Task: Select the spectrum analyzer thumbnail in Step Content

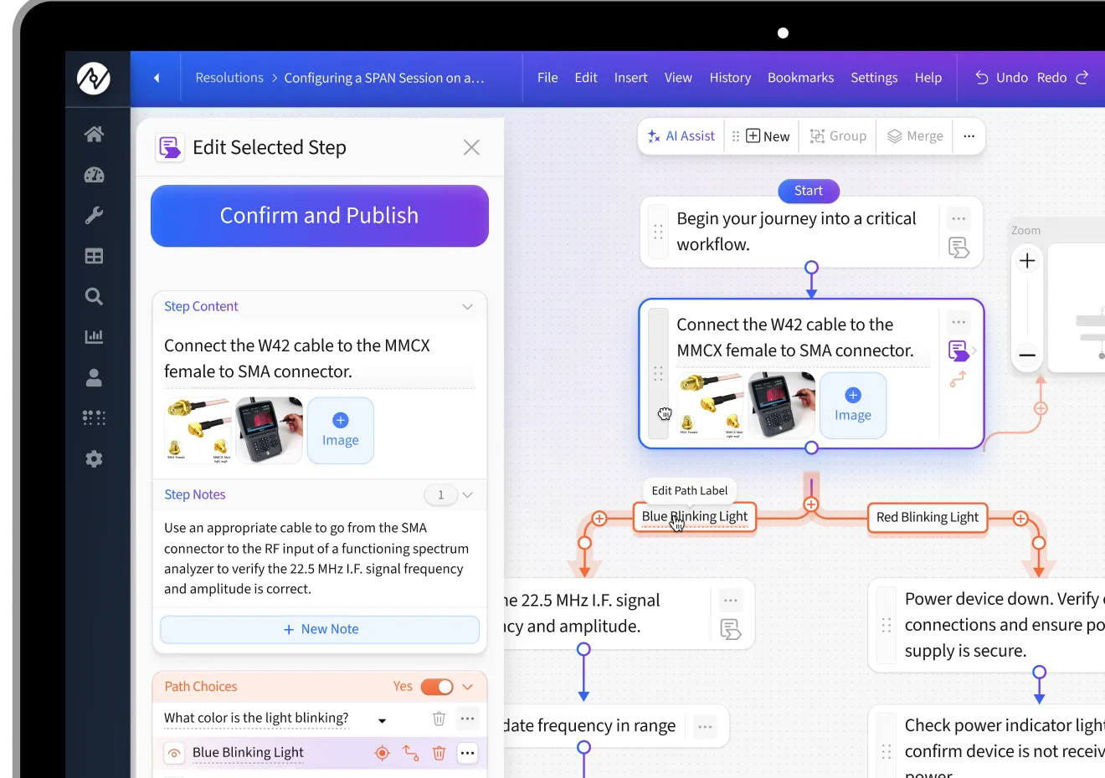Action: point(269,430)
